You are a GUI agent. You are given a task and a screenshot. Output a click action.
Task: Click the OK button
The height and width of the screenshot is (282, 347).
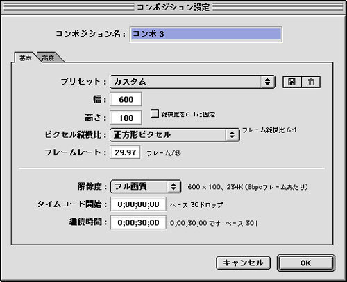click(306, 263)
